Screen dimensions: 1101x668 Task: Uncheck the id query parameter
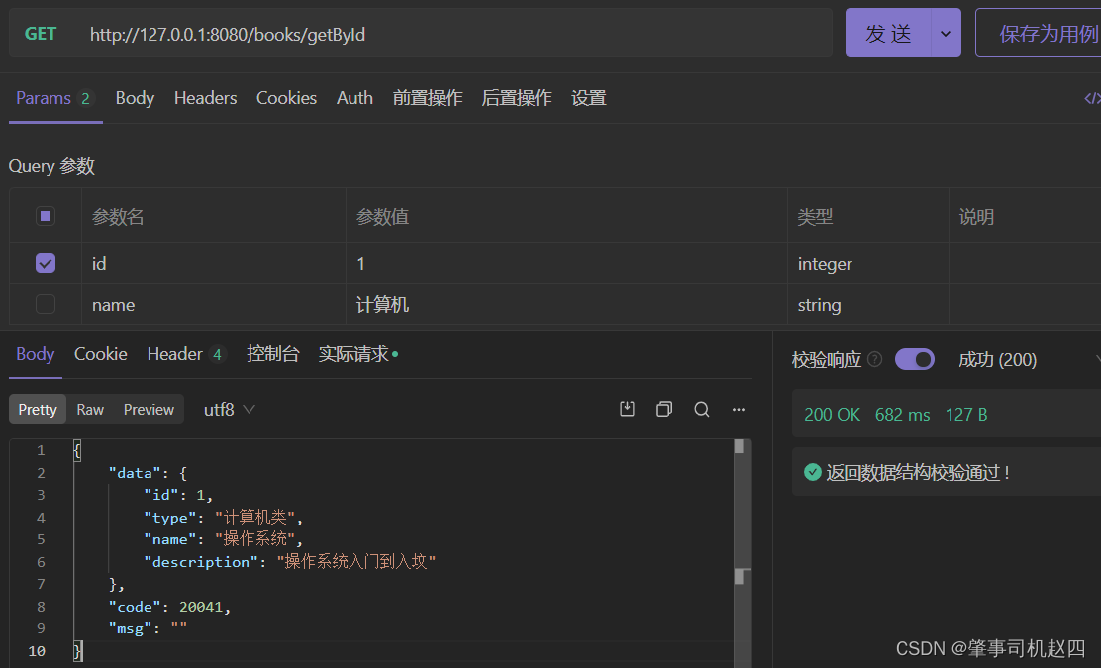pos(46,263)
